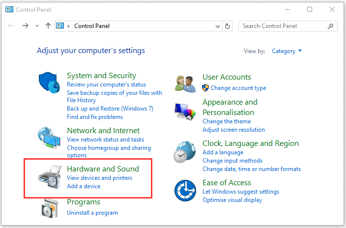Click View devices and printers

99,178
